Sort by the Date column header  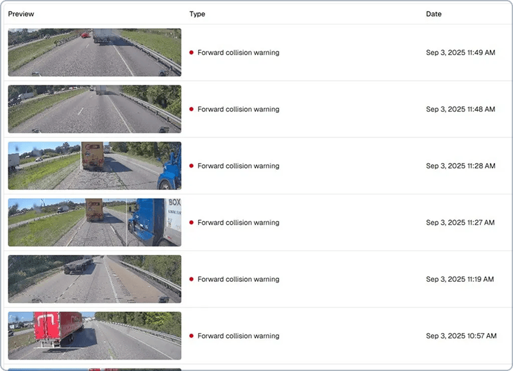[x=433, y=14]
